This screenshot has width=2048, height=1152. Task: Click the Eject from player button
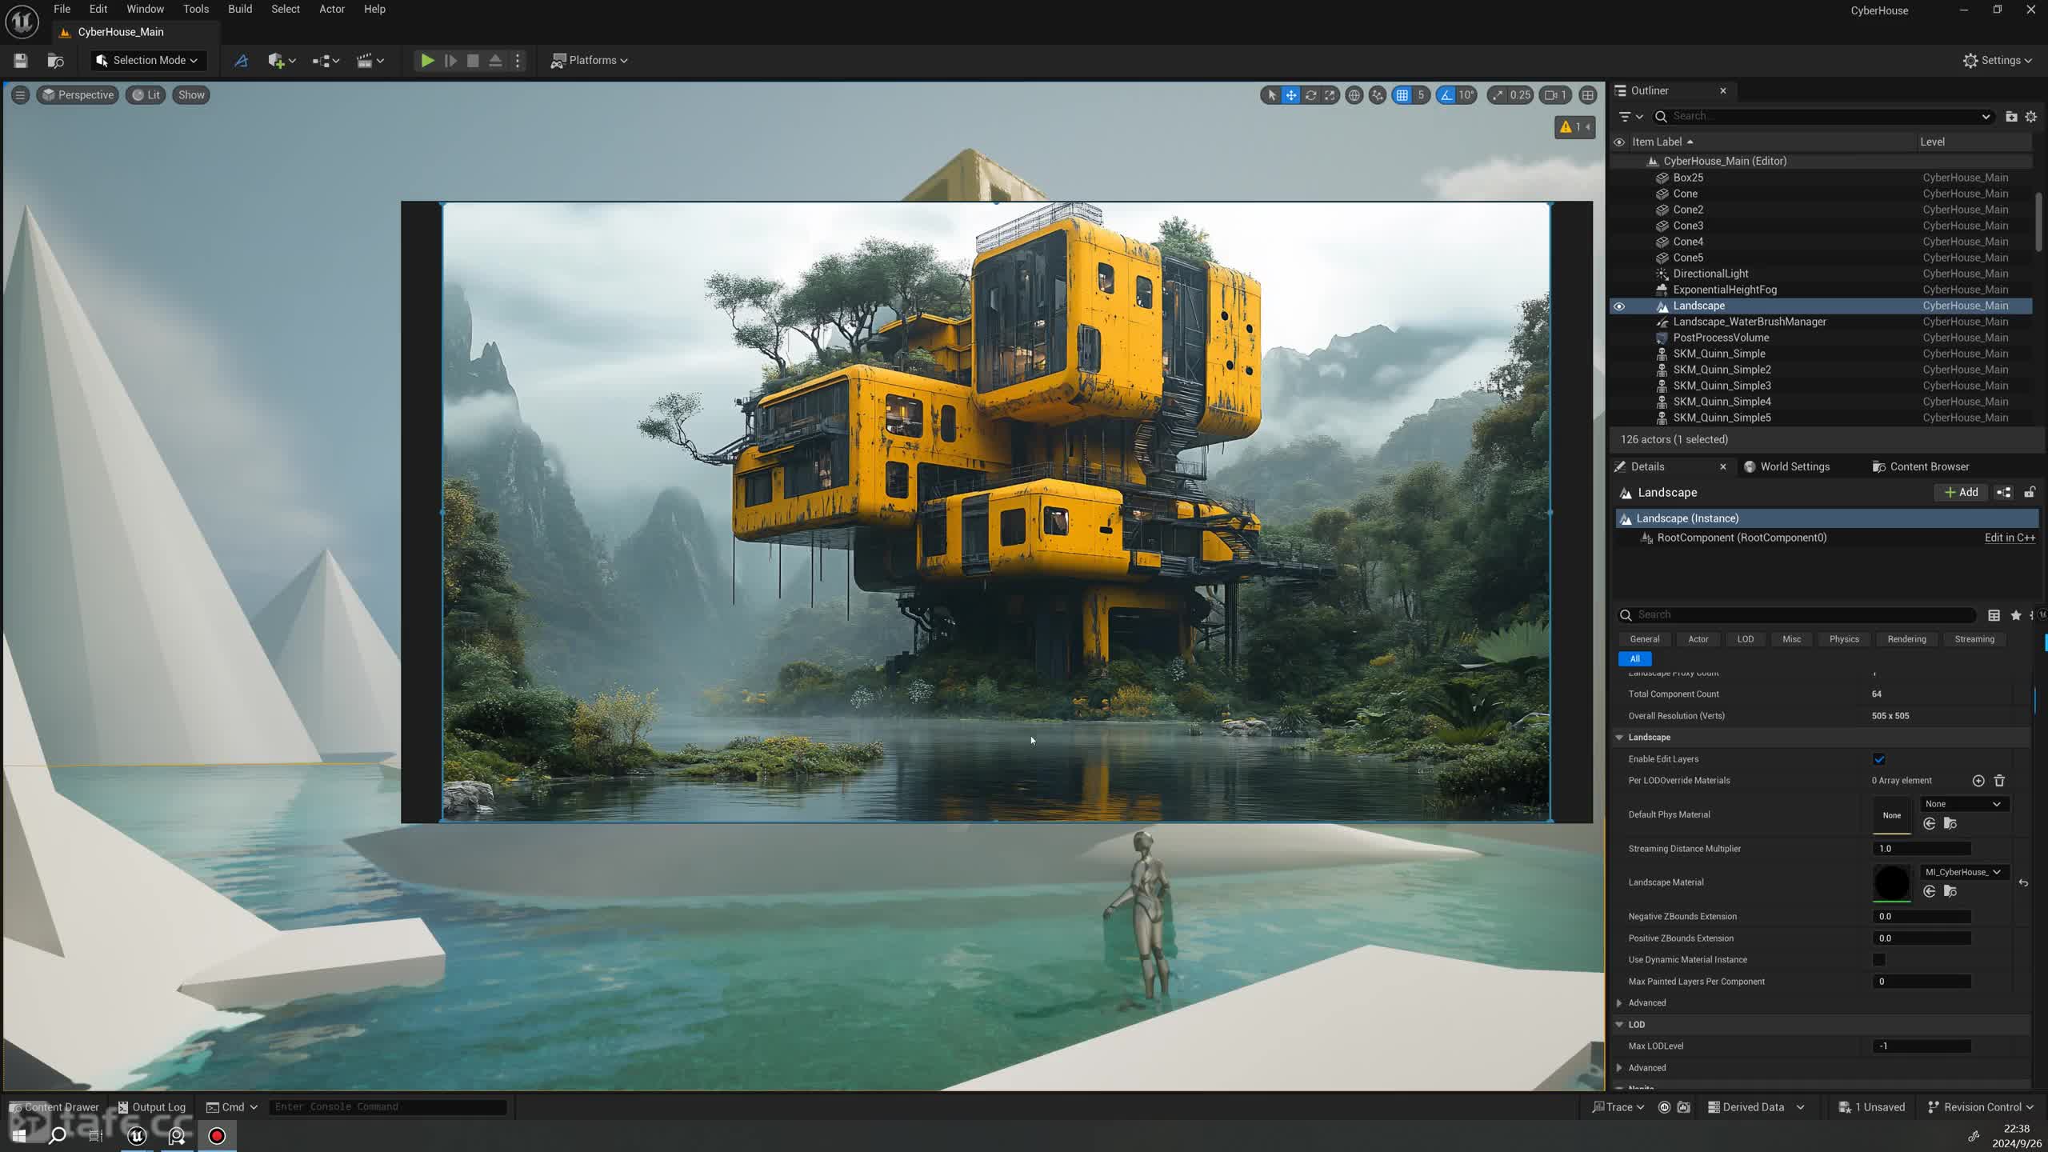[x=495, y=60]
